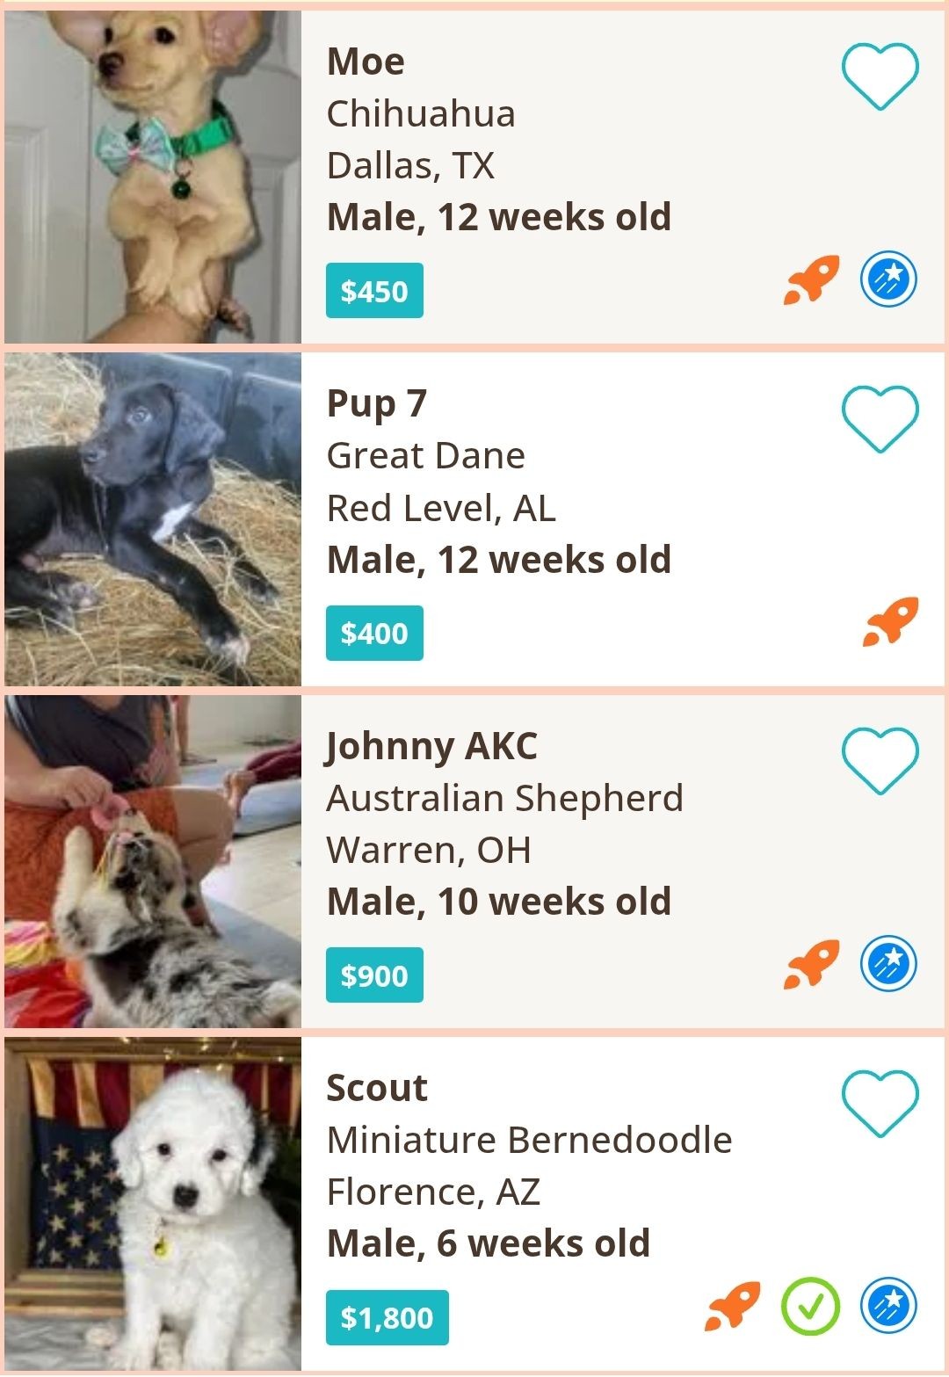949x1377 pixels.
Task: Click green checkmark verified badge on Scout
Action: click(x=810, y=1306)
